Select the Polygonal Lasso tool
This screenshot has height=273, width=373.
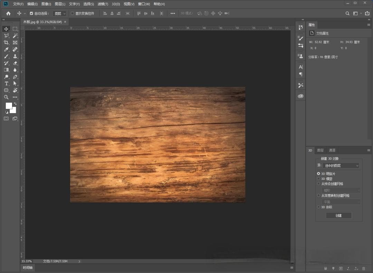coord(6,36)
